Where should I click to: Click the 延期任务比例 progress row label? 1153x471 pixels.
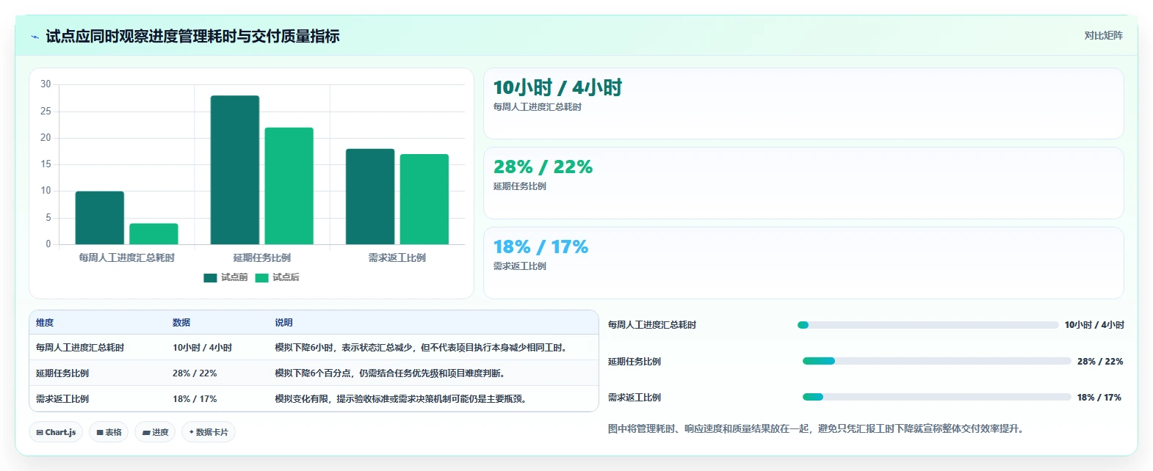click(x=635, y=362)
